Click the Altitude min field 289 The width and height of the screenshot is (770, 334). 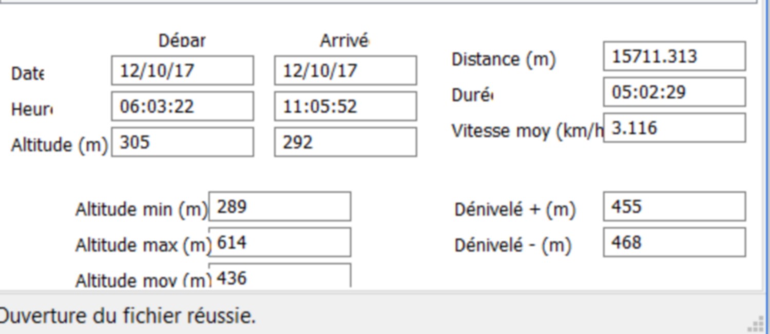280,206
